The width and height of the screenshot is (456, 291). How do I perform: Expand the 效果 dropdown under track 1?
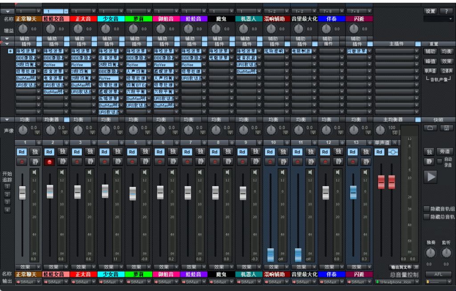coord(28,267)
